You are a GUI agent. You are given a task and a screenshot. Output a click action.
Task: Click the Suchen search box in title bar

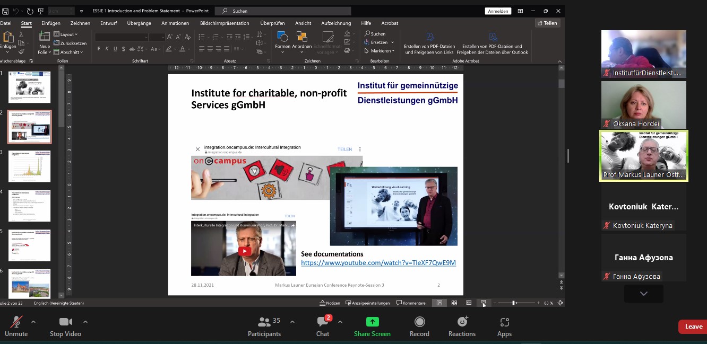pyautogui.click(x=283, y=11)
